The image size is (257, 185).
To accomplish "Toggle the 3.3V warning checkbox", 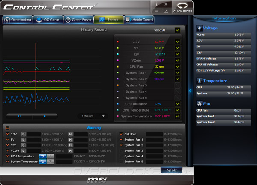I will 7,134.
